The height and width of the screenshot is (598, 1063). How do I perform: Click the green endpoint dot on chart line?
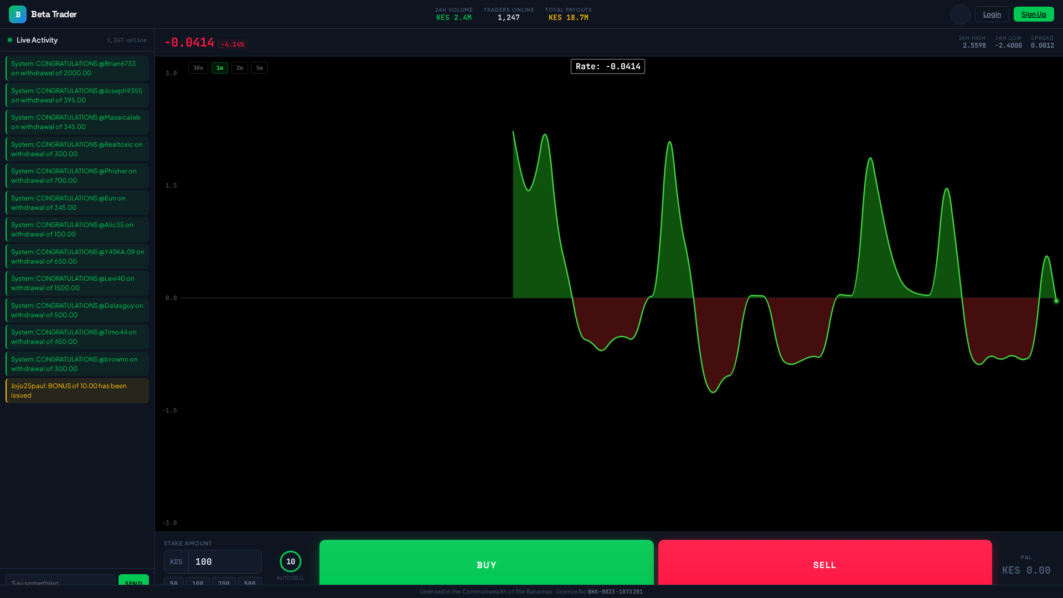pyautogui.click(x=1056, y=301)
